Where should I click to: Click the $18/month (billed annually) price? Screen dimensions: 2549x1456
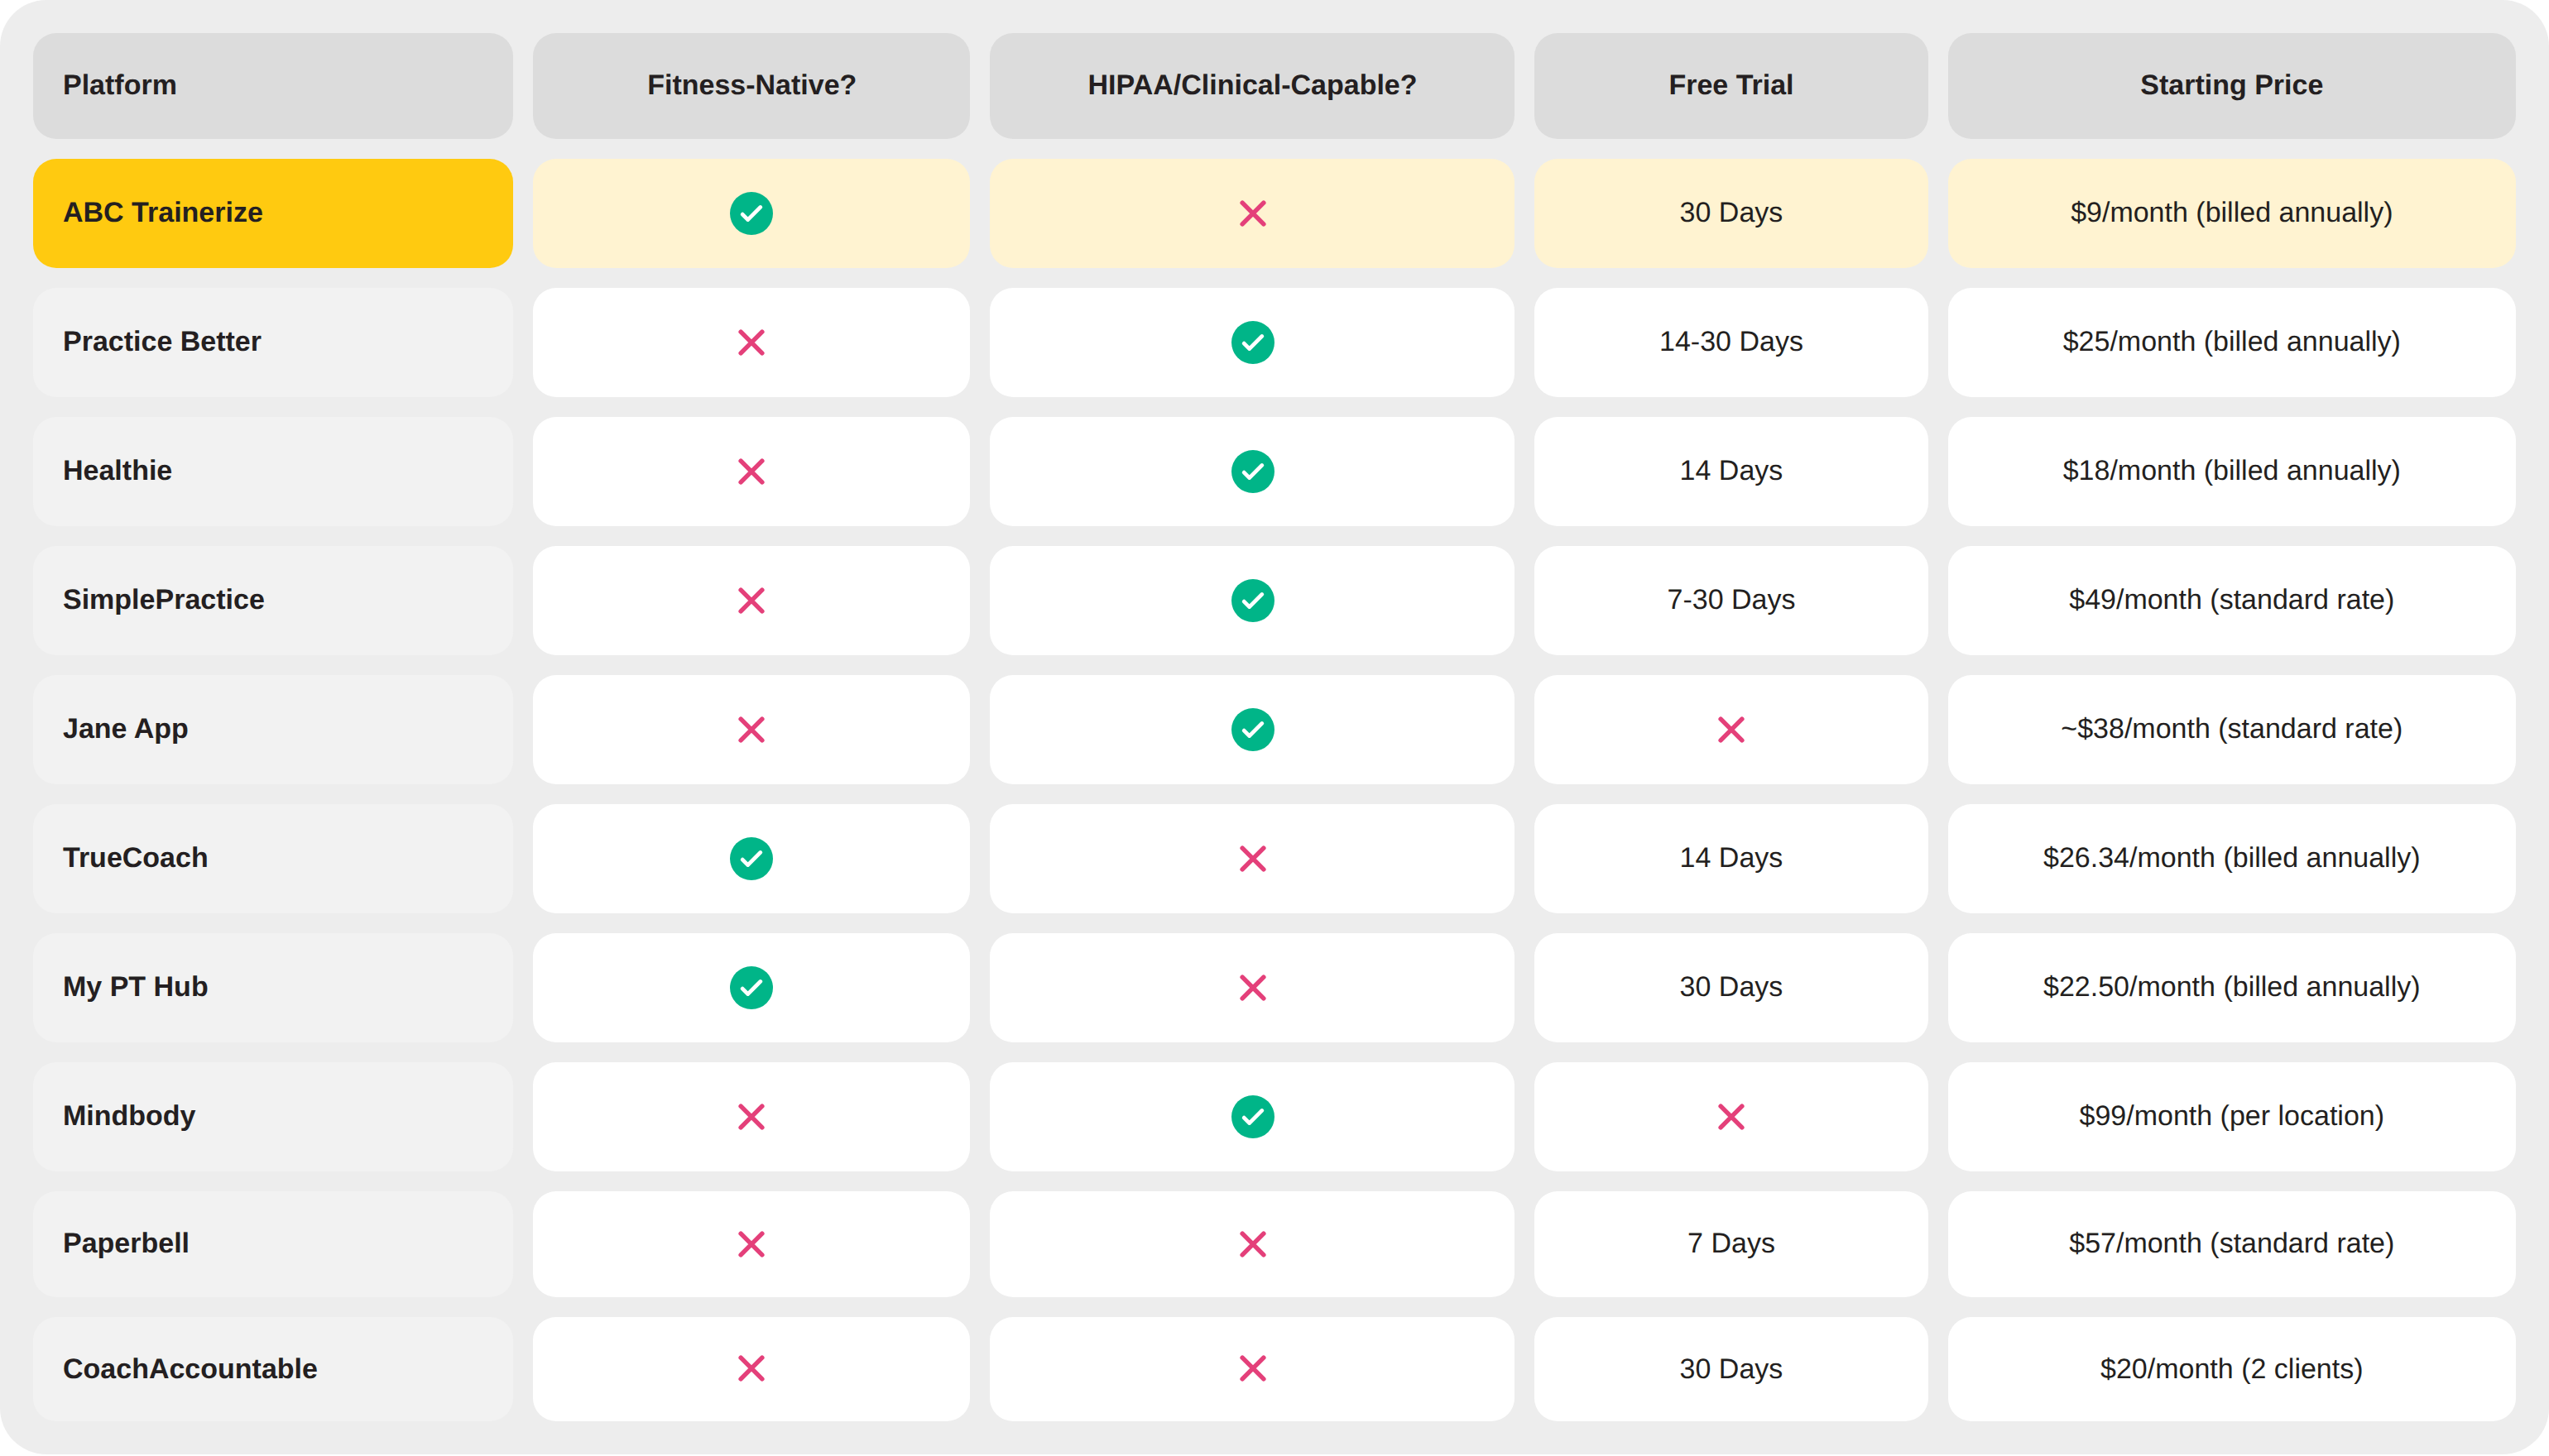click(x=2232, y=471)
